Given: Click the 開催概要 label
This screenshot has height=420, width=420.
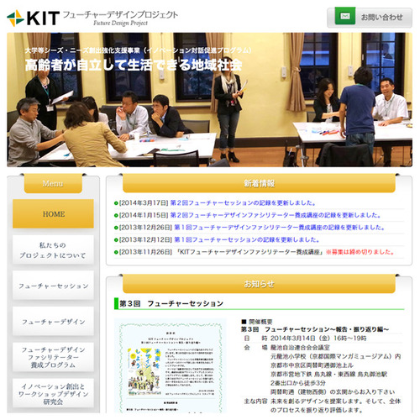Looking at the screenshot, I should pyautogui.click(x=260, y=322).
